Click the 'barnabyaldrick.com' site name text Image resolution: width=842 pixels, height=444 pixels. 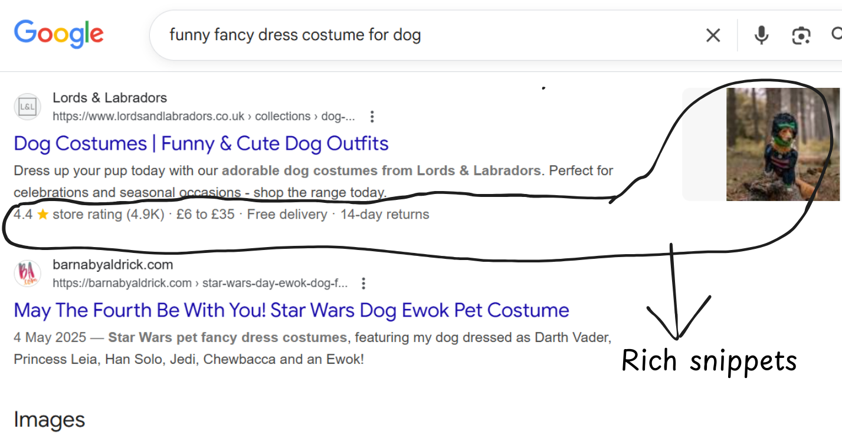click(x=113, y=265)
